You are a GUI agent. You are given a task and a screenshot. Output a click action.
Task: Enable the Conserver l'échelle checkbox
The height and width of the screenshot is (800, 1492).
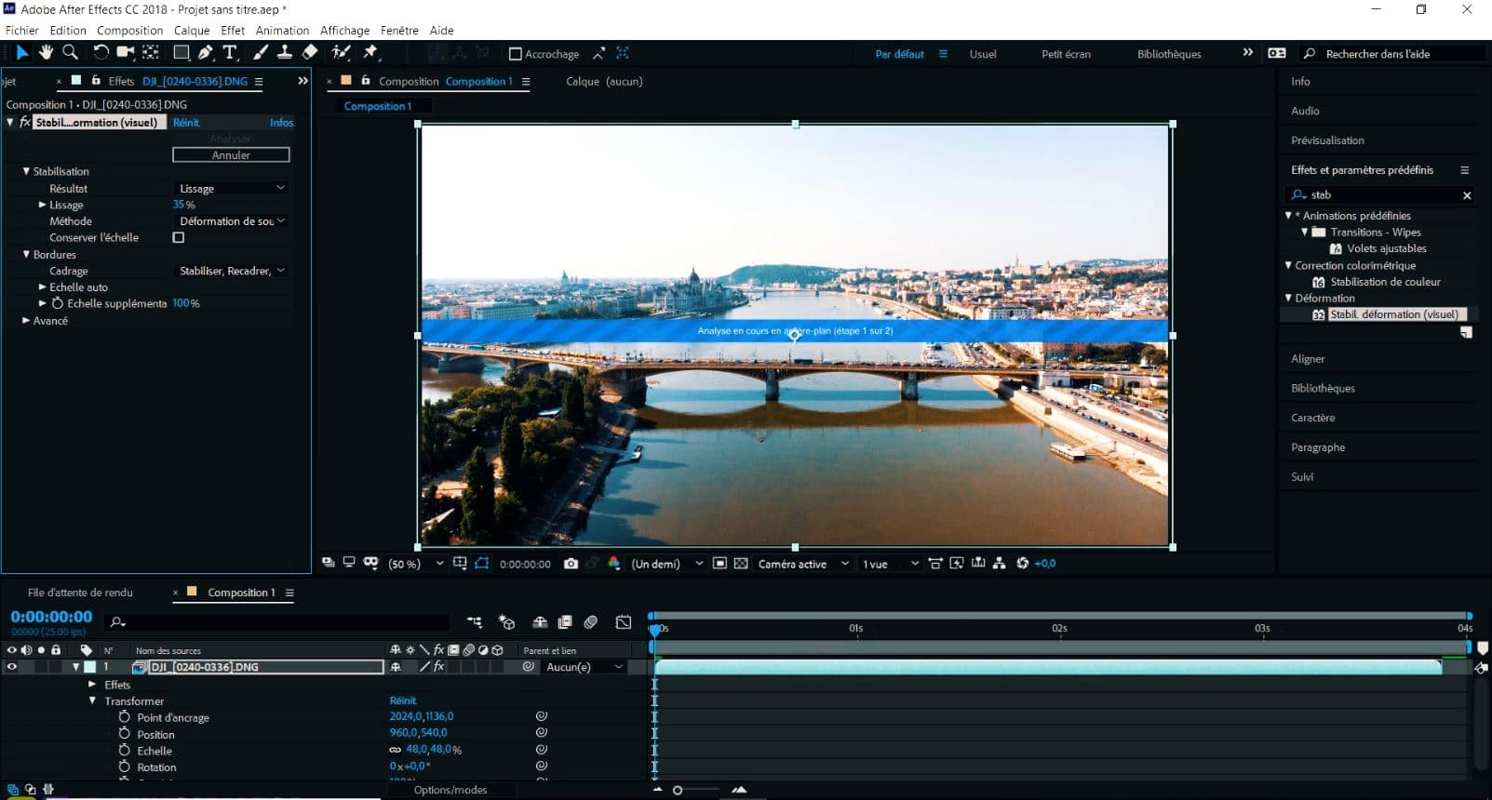point(179,238)
